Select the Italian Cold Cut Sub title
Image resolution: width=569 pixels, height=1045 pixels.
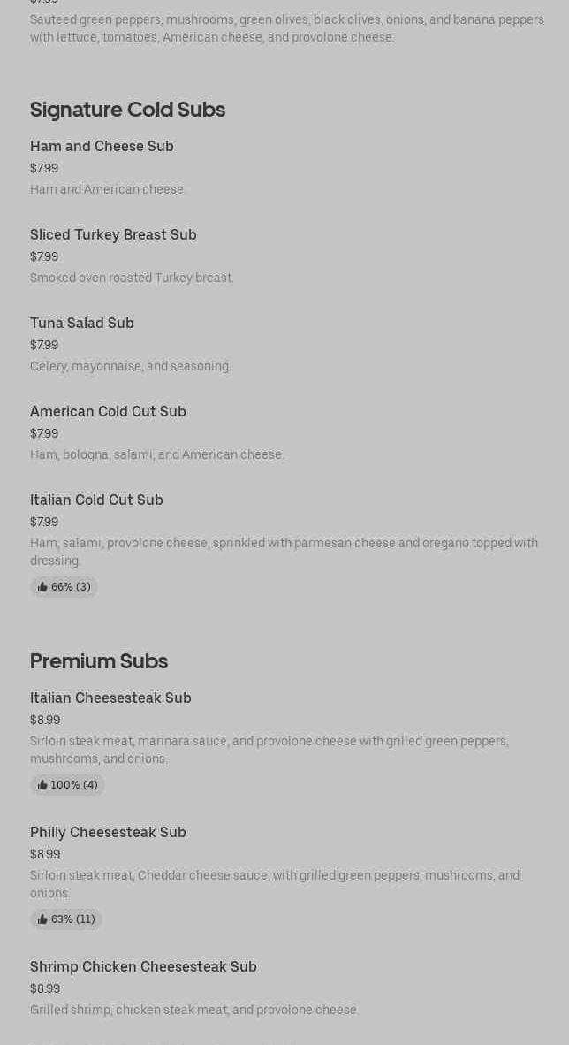click(x=96, y=500)
